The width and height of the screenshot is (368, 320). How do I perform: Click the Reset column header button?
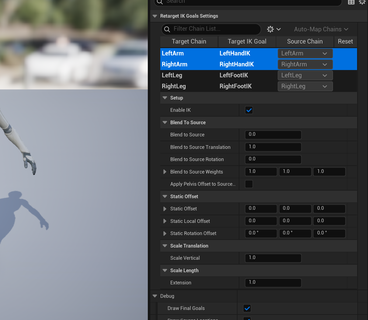(x=345, y=42)
